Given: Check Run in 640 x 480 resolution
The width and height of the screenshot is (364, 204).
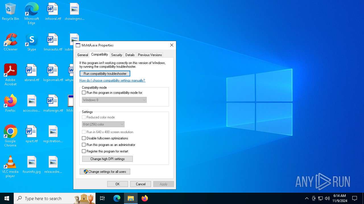Looking at the screenshot, I should point(84,132).
